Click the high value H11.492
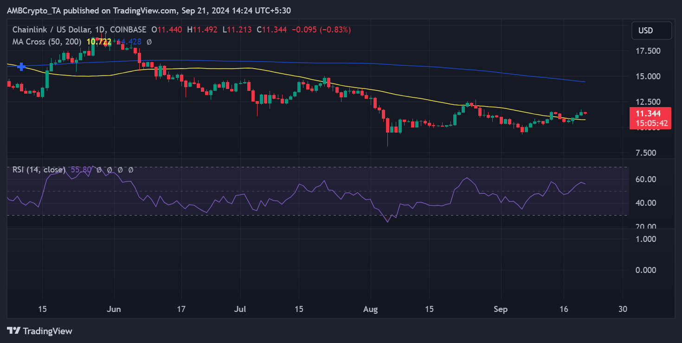Screen dimensions: 682x343 pyautogui.click(x=203, y=30)
